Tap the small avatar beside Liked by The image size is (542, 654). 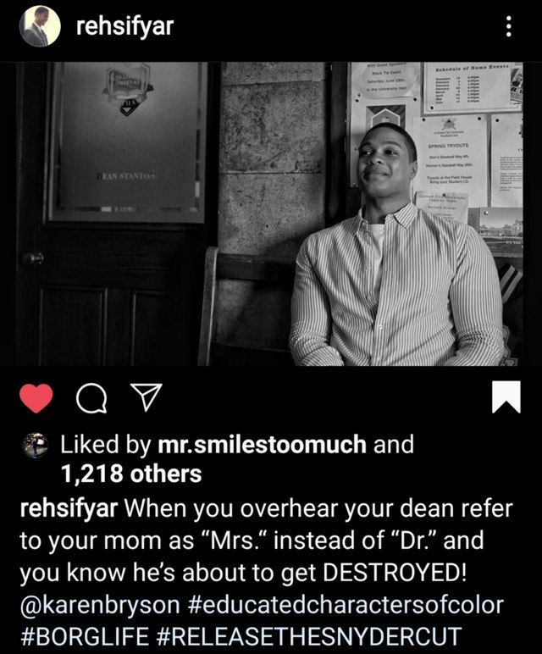(x=35, y=446)
